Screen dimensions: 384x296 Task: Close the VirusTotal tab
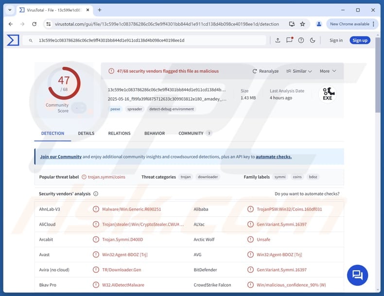coord(87,10)
